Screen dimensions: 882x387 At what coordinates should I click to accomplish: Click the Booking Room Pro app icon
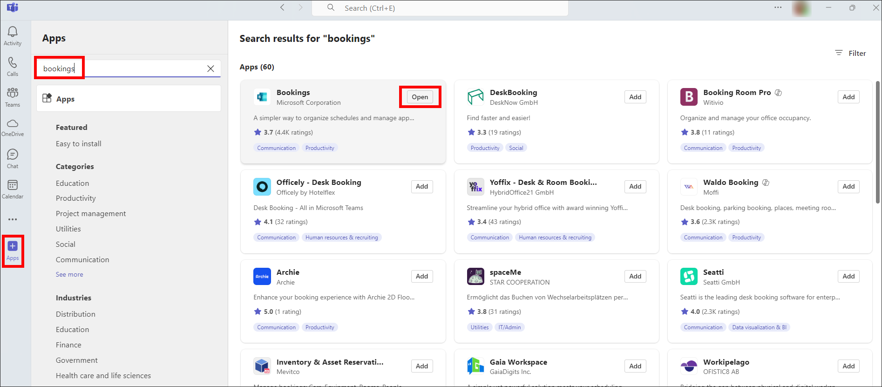coord(689,97)
